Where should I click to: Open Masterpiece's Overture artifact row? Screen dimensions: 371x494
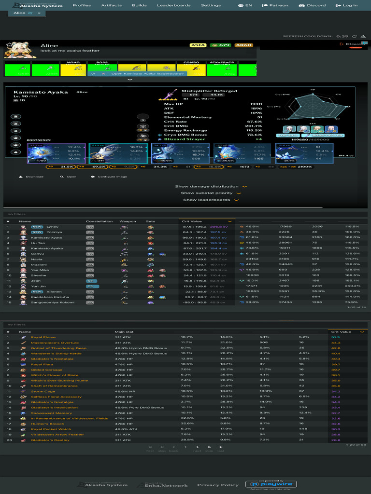point(185,343)
